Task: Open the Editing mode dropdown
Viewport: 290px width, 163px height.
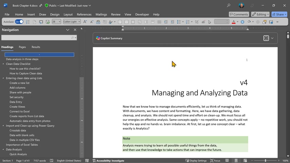Action: [260, 14]
